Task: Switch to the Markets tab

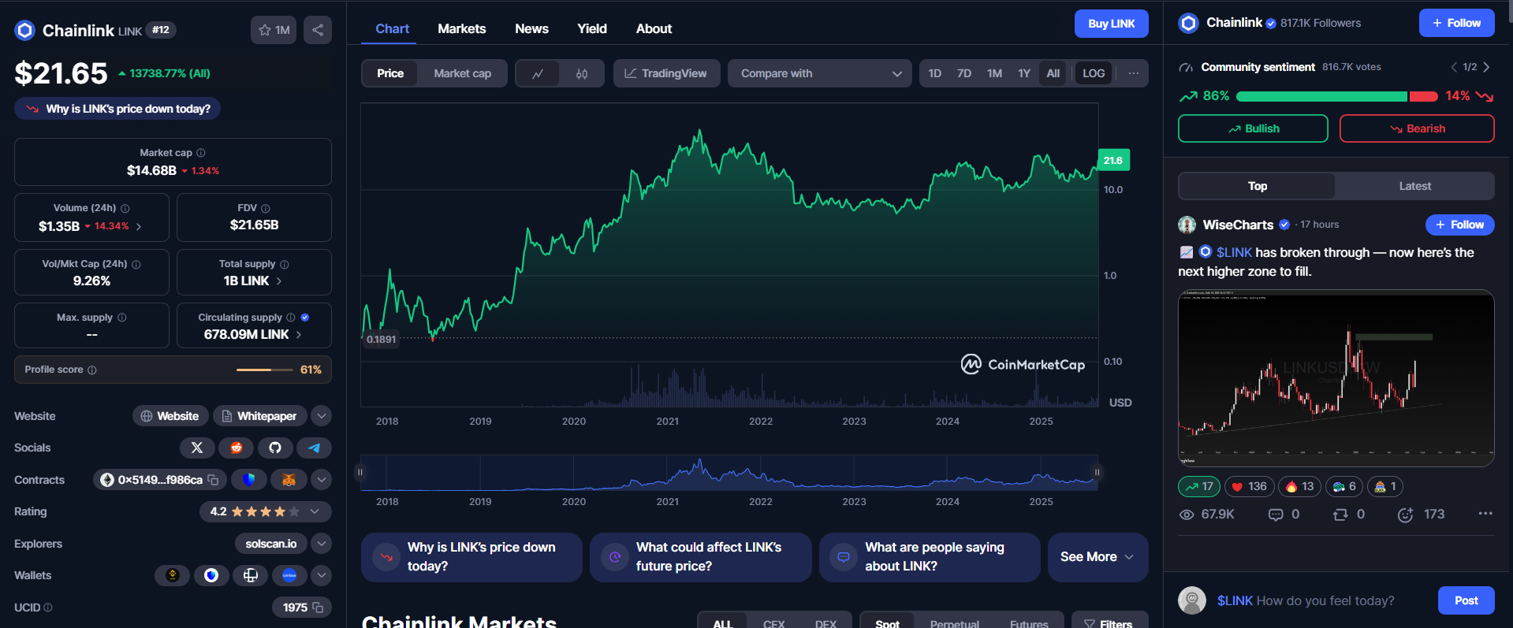Action: coord(461,28)
